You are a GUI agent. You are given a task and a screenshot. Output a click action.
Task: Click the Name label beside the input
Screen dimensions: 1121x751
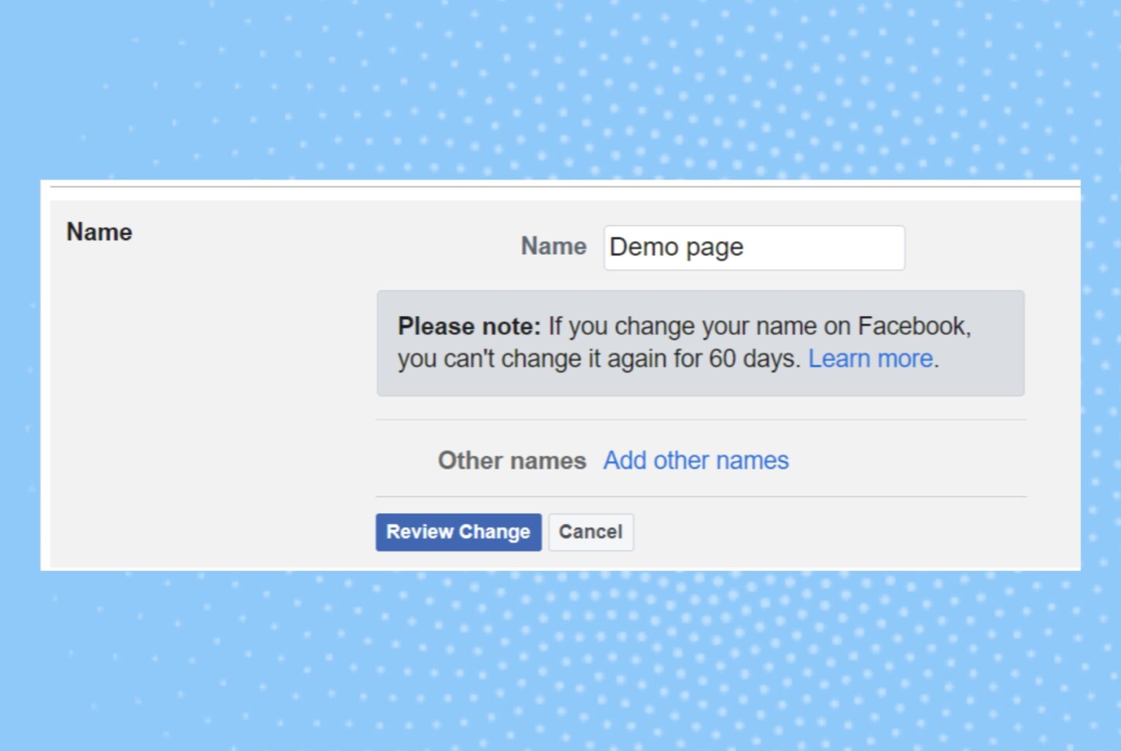coord(553,247)
